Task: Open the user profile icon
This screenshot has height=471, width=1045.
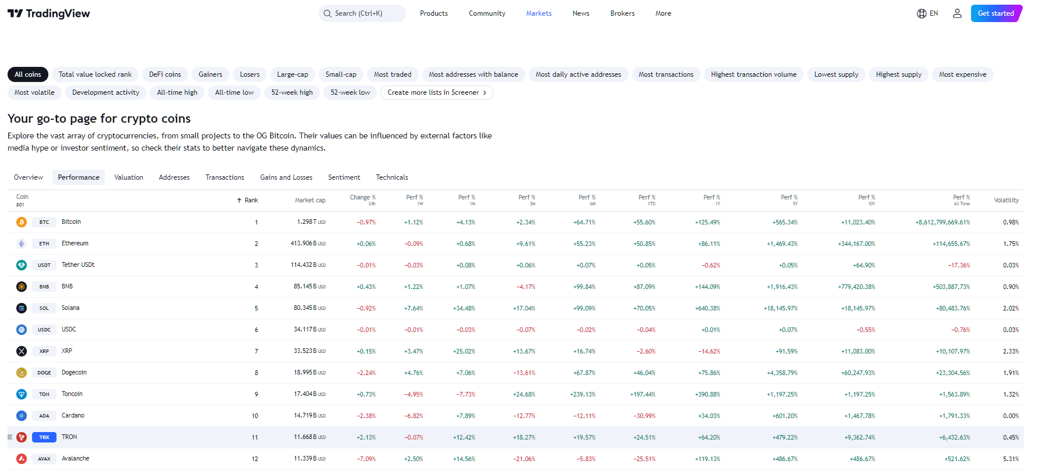Action: click(957, 13)
